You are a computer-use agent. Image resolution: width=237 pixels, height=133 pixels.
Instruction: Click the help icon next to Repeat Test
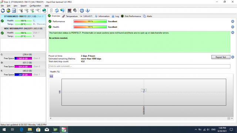pyautogui.click(x=233, y=57)
